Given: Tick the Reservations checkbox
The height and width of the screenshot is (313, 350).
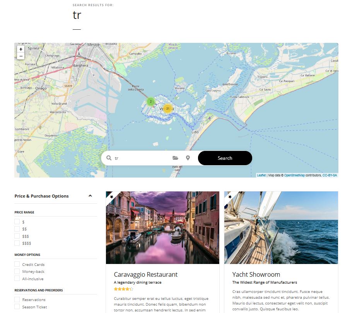Looking at the screenshot, I should [x=17, y=299].
